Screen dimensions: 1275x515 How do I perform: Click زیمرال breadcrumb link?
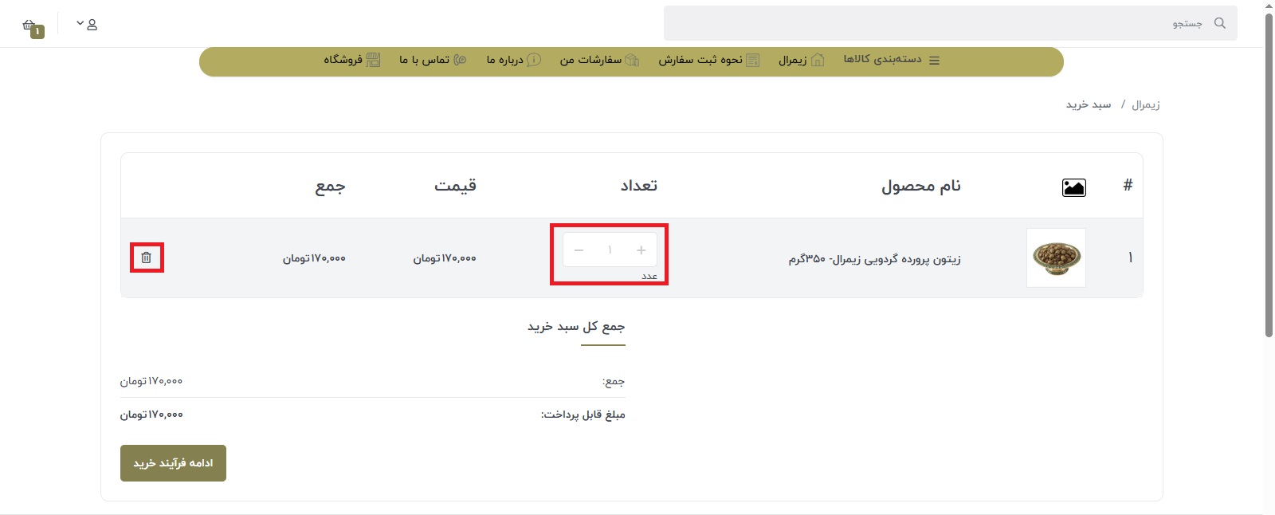click(1145, 104)
